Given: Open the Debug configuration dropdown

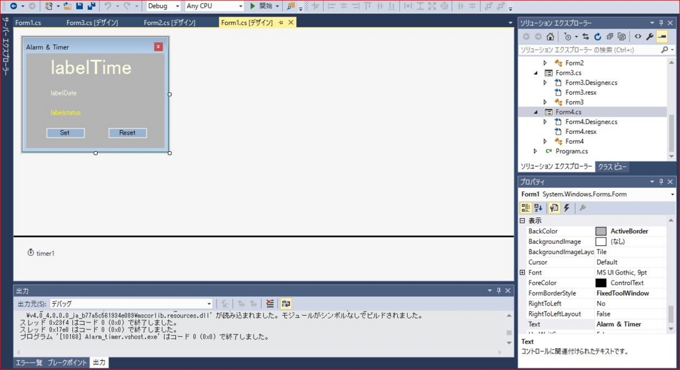Looking at the screenshot, I should [x=163, y=6].
